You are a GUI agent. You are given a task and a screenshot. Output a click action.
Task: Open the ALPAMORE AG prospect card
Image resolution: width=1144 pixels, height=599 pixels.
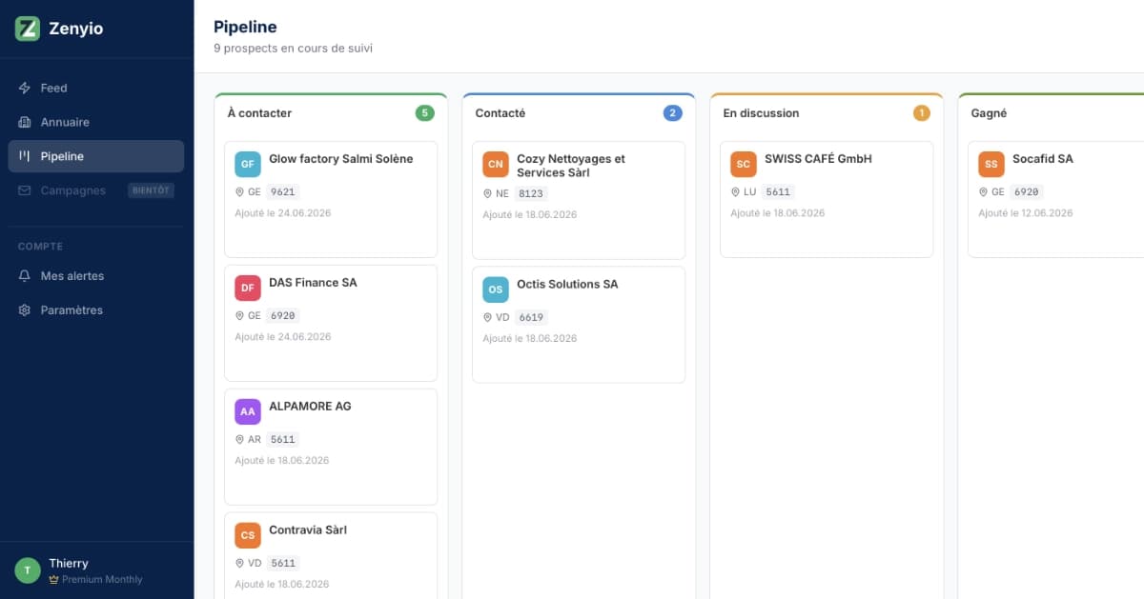coord(331,448)
